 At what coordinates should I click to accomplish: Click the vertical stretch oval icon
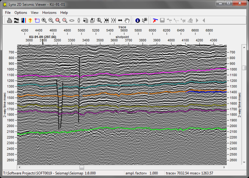79,21
